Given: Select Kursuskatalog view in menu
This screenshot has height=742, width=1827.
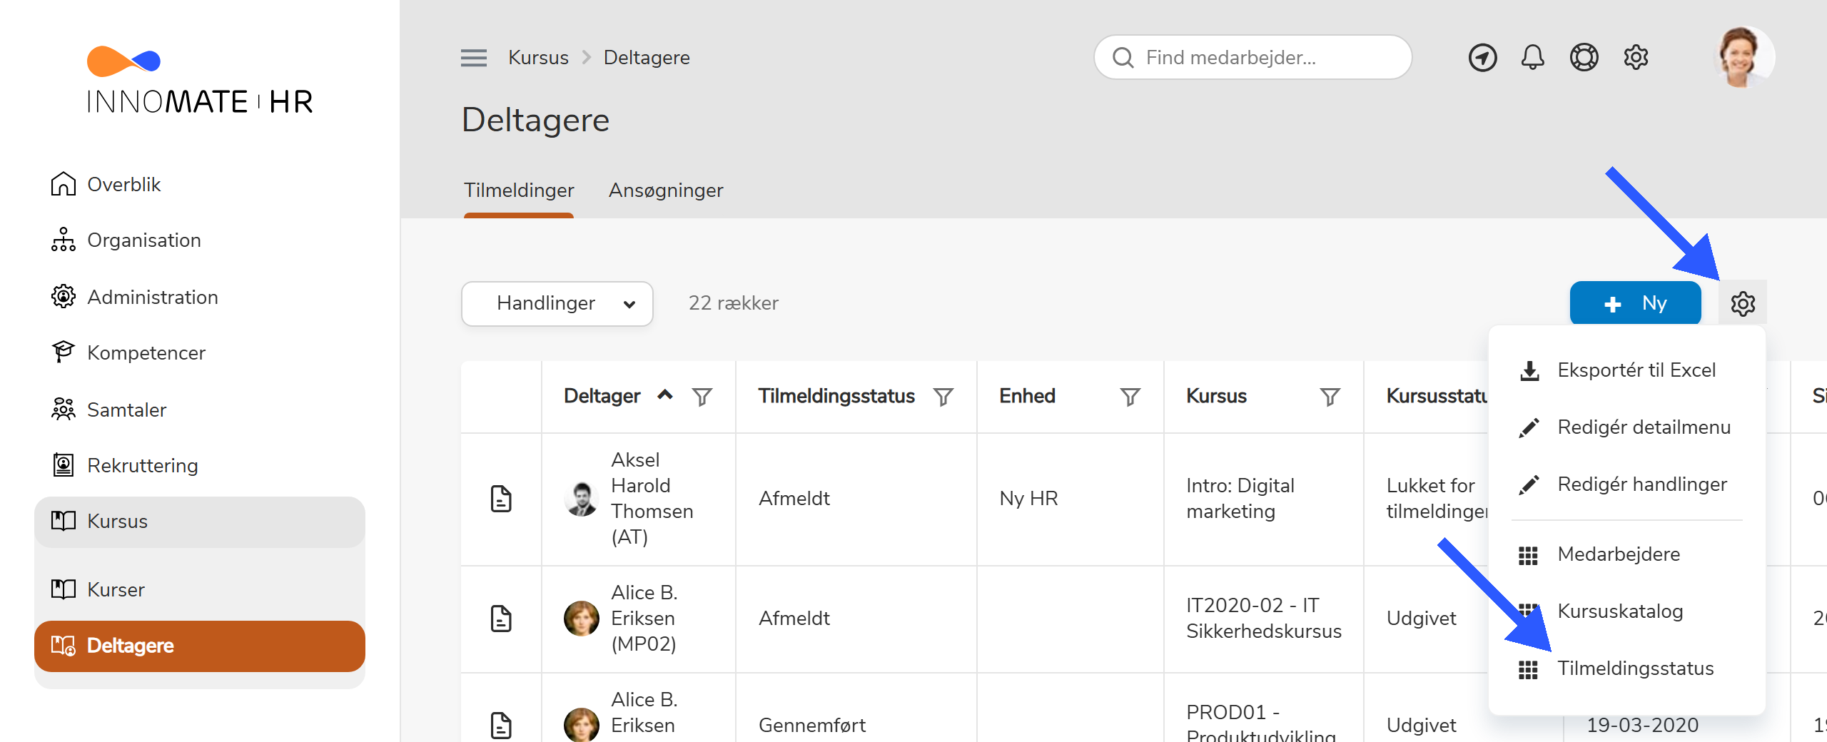Looking at the screenshot, I should pyautogui.click(x=1627, y=611).
